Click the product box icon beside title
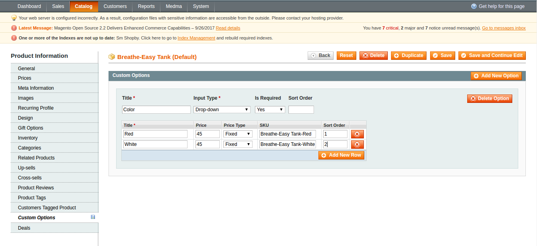Screen dimensions: 537x246 [x=112, y=57]
